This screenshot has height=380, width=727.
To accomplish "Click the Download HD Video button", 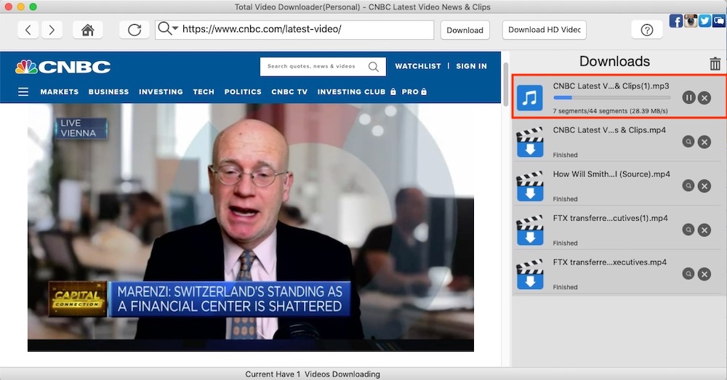I will [x=545, y=30].
